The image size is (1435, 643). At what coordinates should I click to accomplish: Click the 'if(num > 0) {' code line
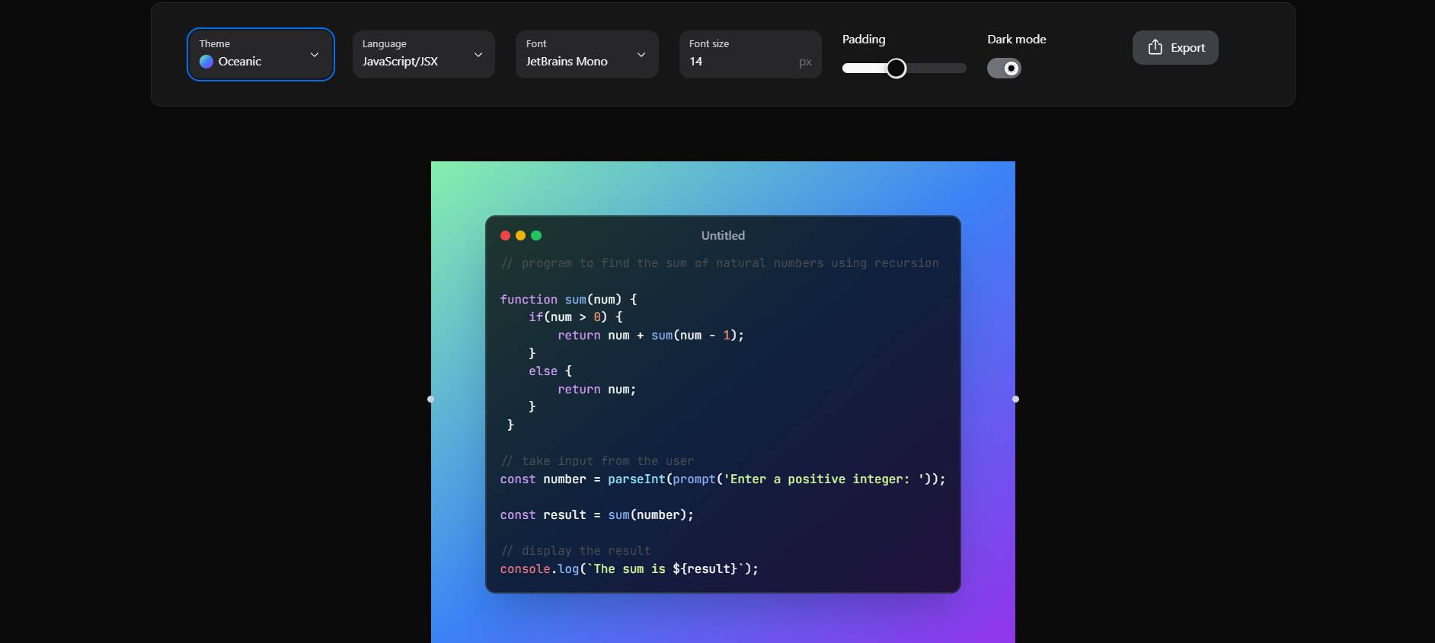pyautogui.click(x=575, y=317)
